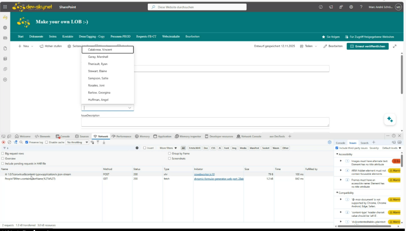Toggle the Preserve log checkbox
406x231 pixels.
27,142
